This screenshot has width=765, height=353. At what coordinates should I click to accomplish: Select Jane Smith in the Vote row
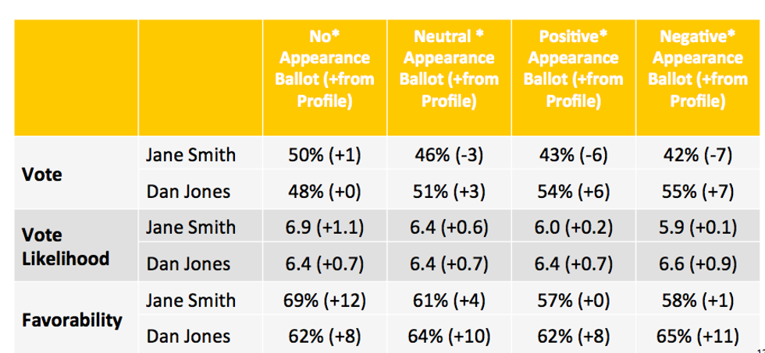pos(190,155)
